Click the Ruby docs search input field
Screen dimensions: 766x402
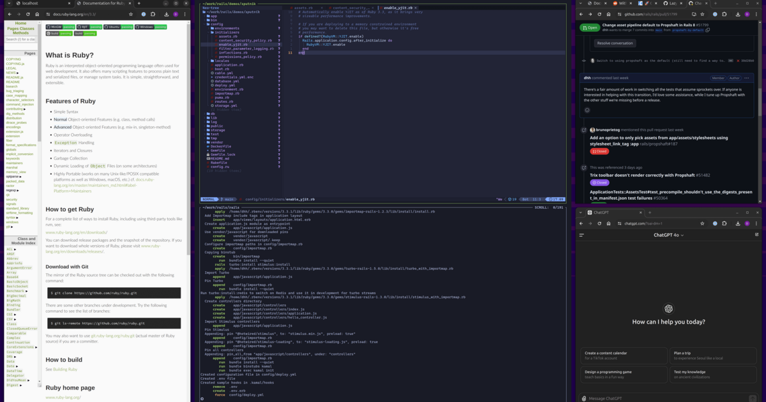coord(20,40)
